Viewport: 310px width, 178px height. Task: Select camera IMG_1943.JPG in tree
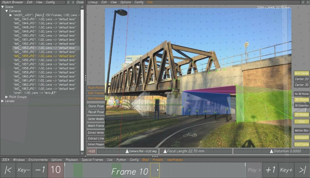pyautogui.click(x=46, y=19)
